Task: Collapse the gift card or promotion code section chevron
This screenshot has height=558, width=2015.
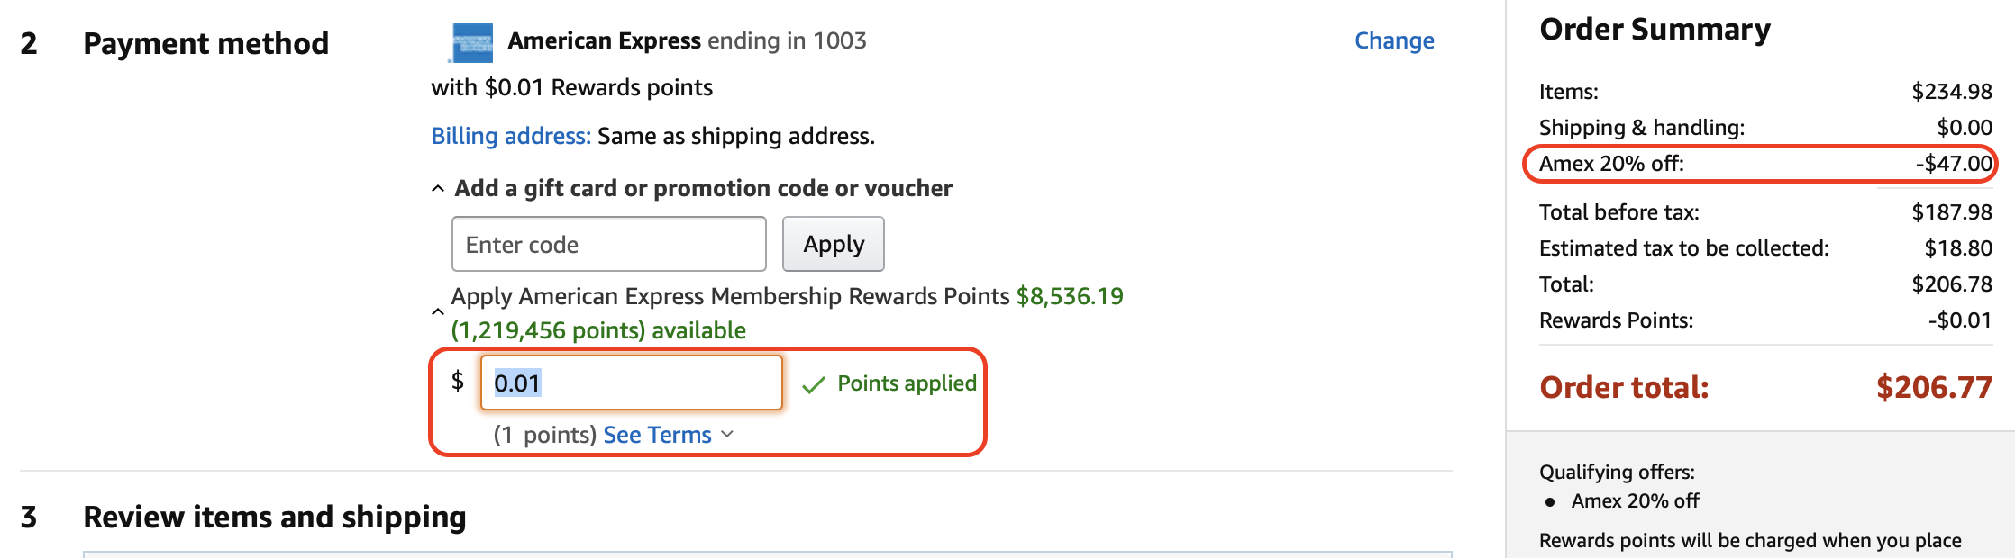Action: (x=438, y=189)
